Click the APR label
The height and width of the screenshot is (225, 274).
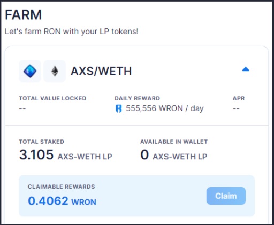coord(239,98)
